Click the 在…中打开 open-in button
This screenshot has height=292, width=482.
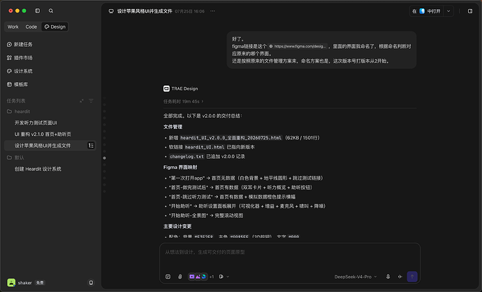[426, 11]
